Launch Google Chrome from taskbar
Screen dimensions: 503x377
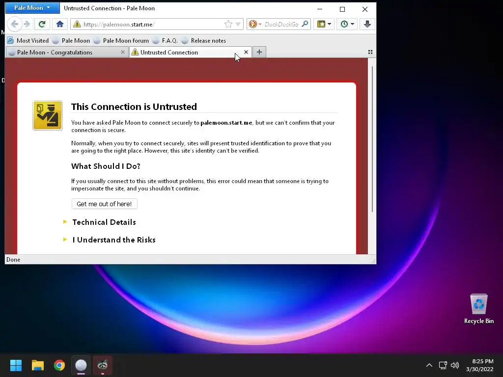coord(59,365)
